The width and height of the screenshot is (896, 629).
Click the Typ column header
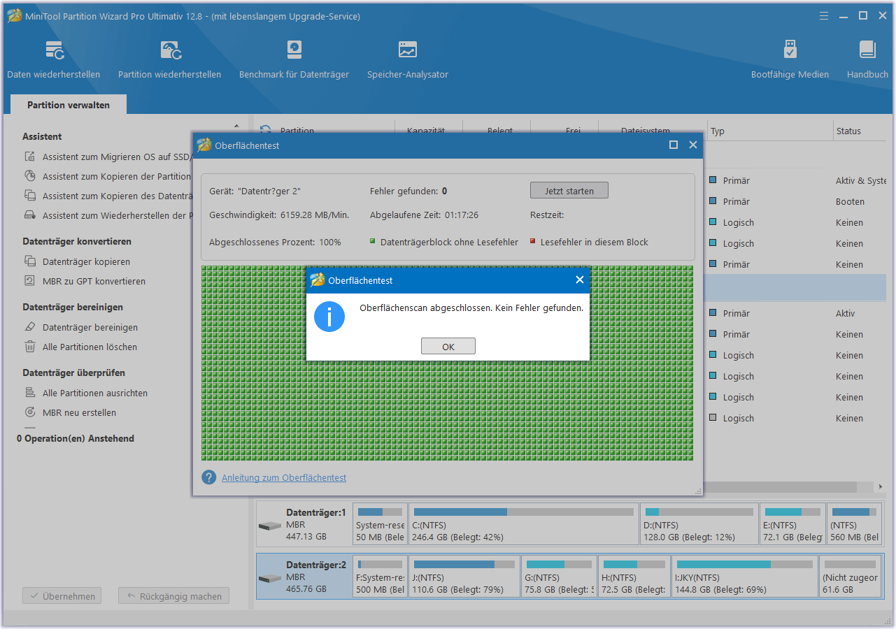(x=769, y=131)
